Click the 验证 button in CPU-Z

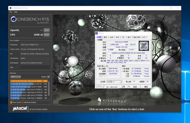[x=135, y=87]
